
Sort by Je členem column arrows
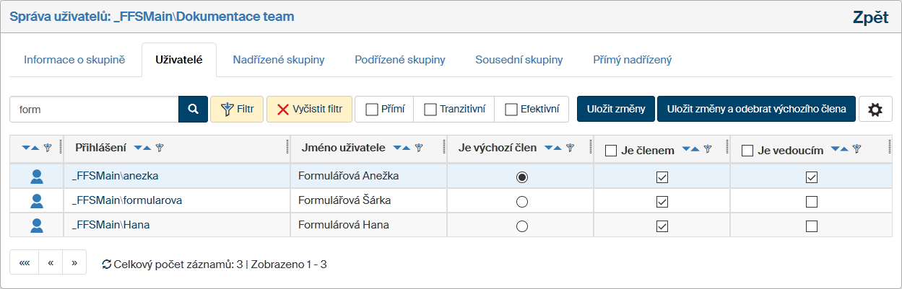tap(691, 150)
